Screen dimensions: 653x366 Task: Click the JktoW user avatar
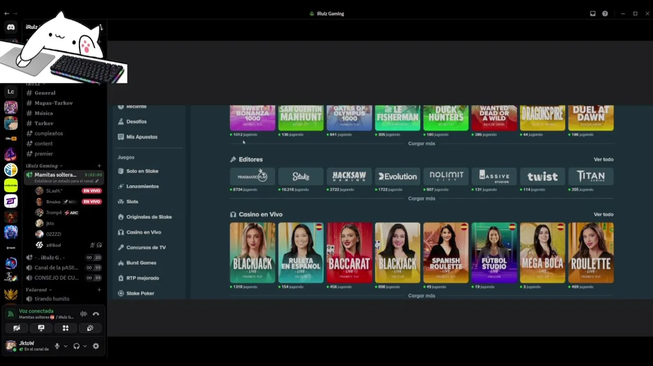pyautogui.click(x=11, y=346)
